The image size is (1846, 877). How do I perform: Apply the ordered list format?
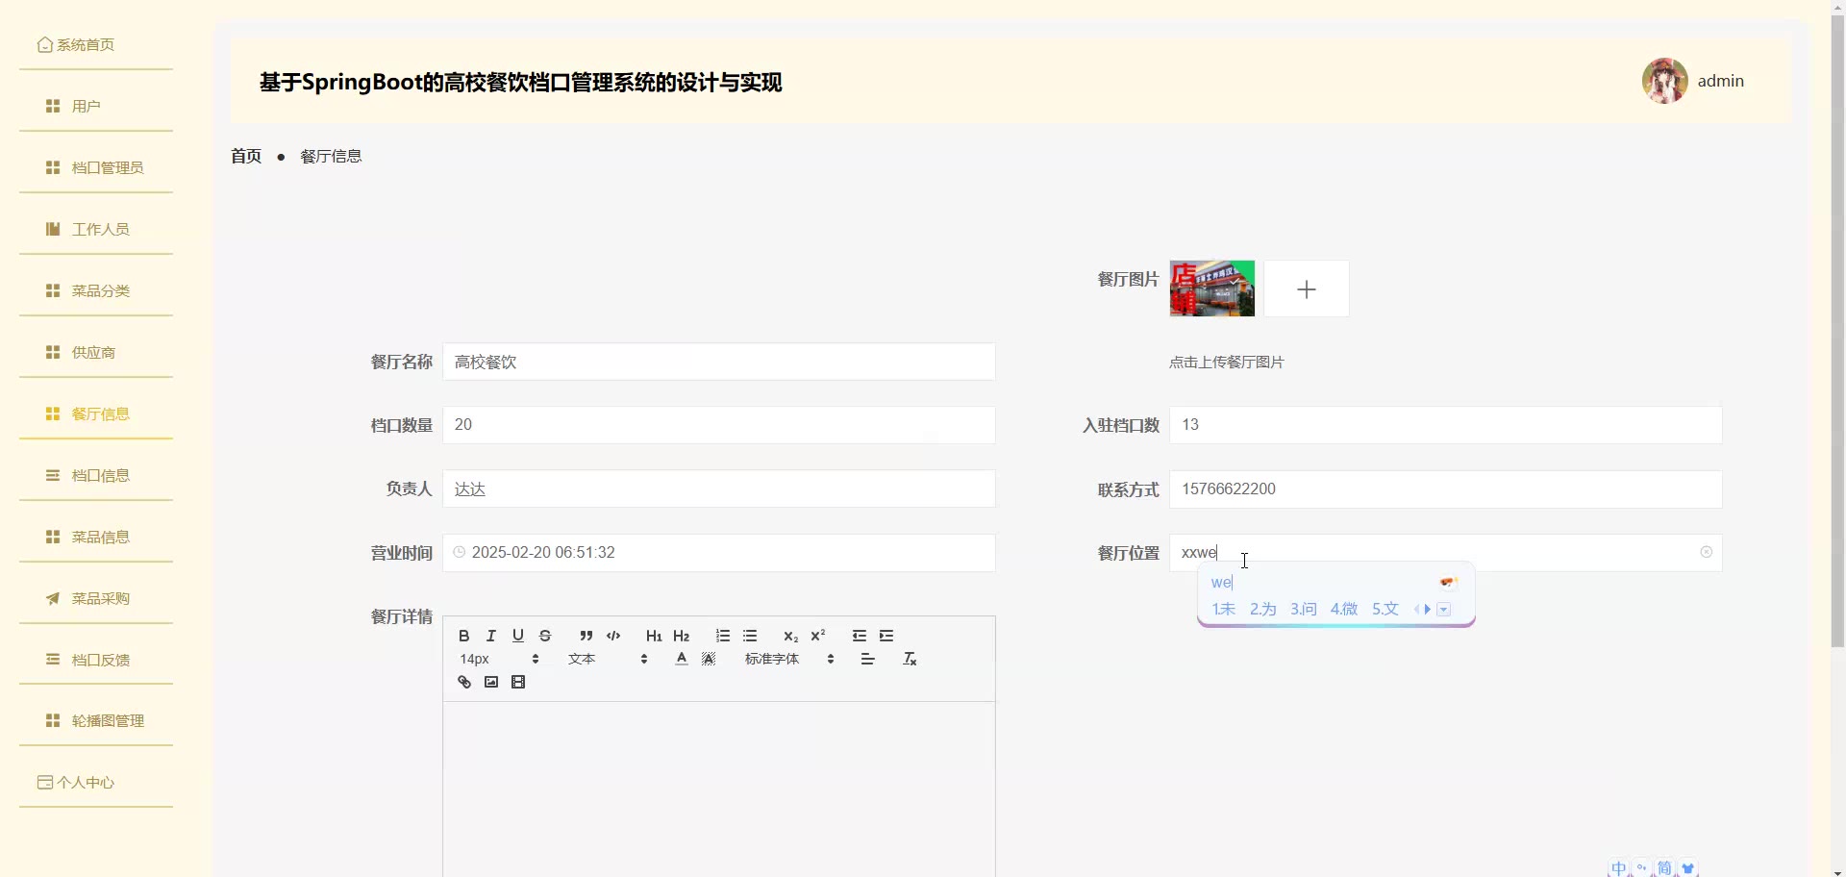(x=723, y=636)
